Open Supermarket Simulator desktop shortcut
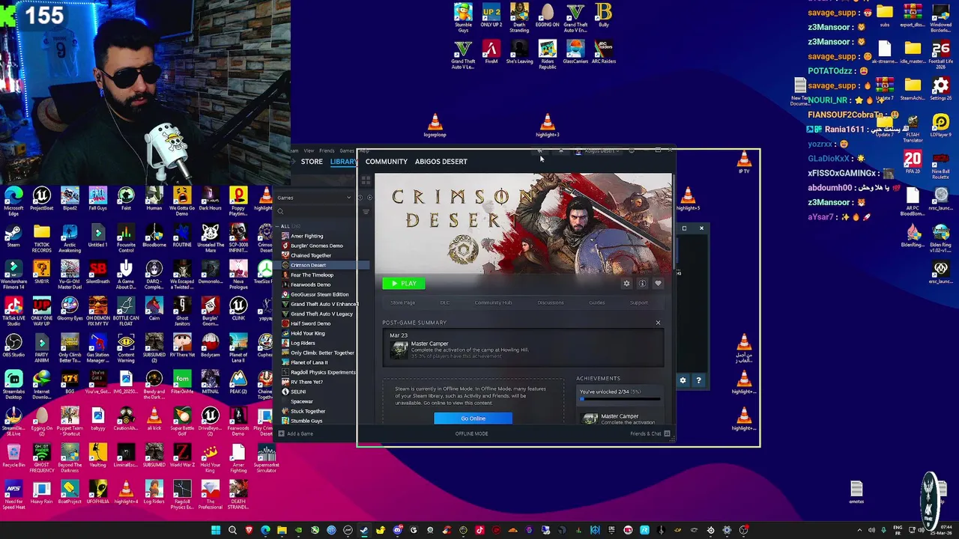This screenshot has width=959, height=539. coord(266,458)
